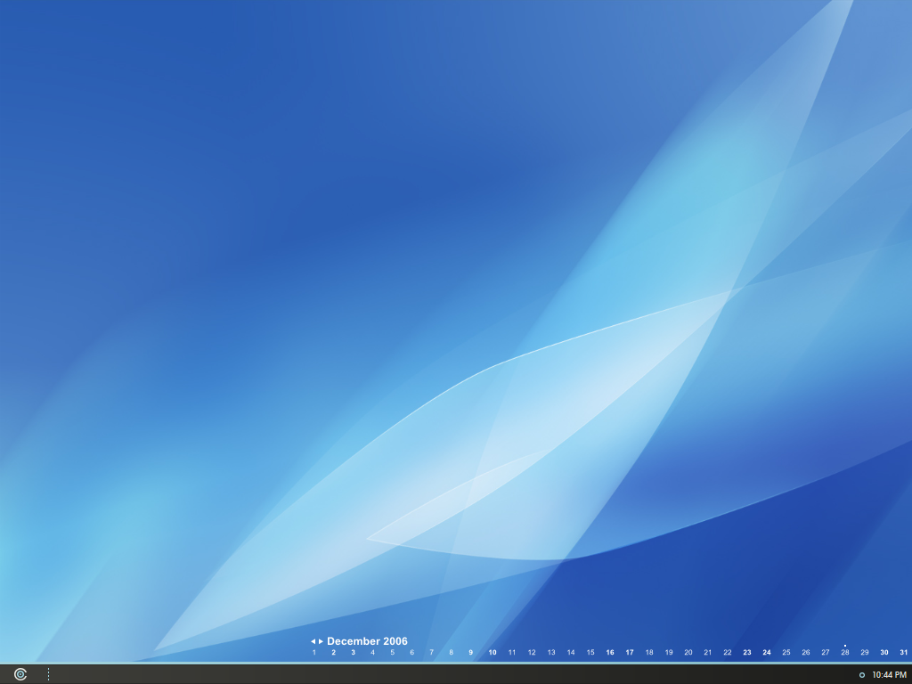Click December 7 on the calendar

[431, 653]
